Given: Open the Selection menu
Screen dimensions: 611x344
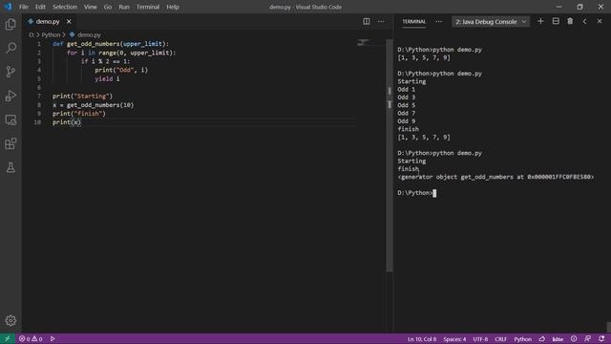Looking at the screenshot, I should 65,7.
